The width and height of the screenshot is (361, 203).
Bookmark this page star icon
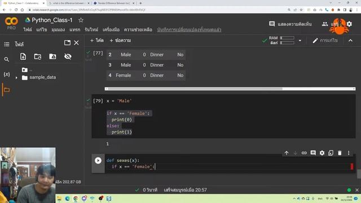(x=301, y=10)
